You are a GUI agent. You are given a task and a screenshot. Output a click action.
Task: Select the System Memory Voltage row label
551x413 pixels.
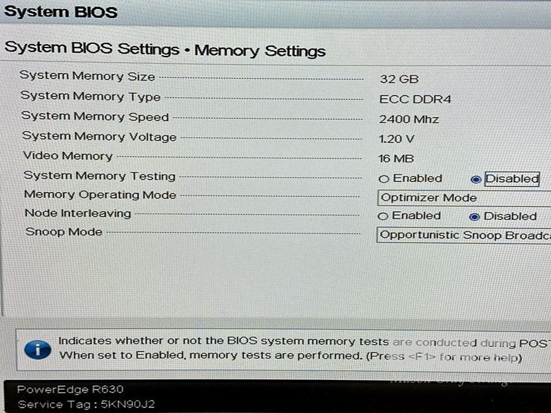point(99,136)
